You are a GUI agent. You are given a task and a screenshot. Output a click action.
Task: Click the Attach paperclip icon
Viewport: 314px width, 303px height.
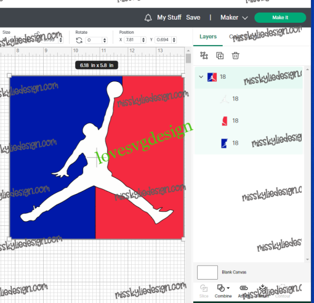[x=244, y=288]
